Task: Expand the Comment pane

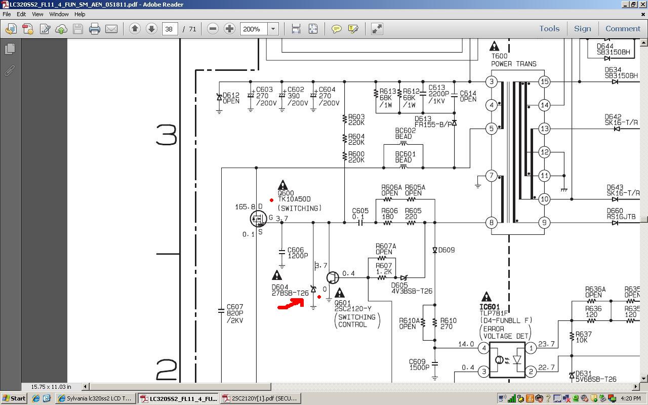Action: pos(622,29)
